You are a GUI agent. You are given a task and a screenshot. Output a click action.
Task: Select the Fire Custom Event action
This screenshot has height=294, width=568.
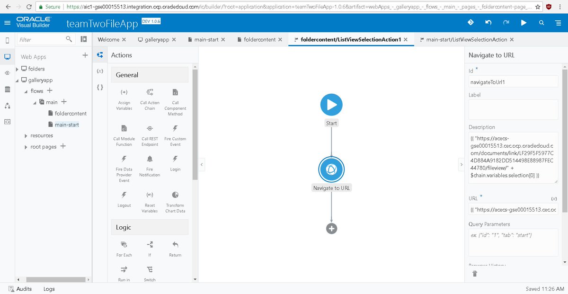175,135
